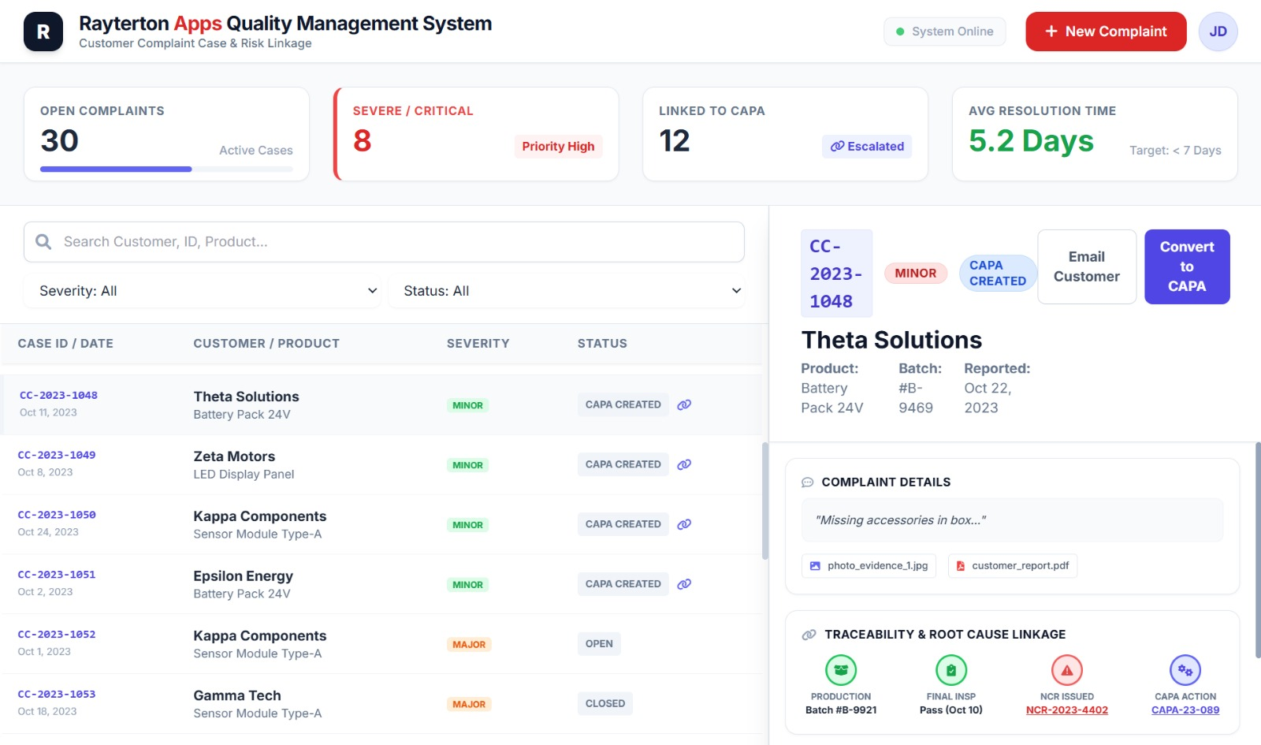The image size is (1261, 745).
Task: Select the Production batch traceability icon
Action: [x=840, y=670]
